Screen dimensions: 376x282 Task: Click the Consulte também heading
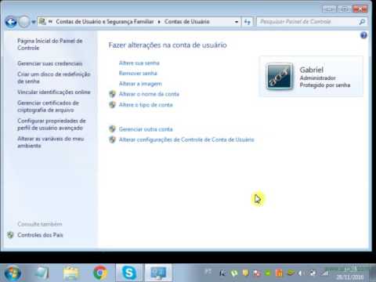[x=40, y=224]
